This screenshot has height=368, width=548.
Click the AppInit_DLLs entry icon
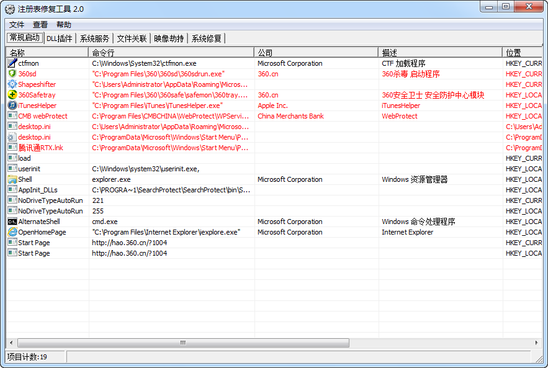point(12,190)
